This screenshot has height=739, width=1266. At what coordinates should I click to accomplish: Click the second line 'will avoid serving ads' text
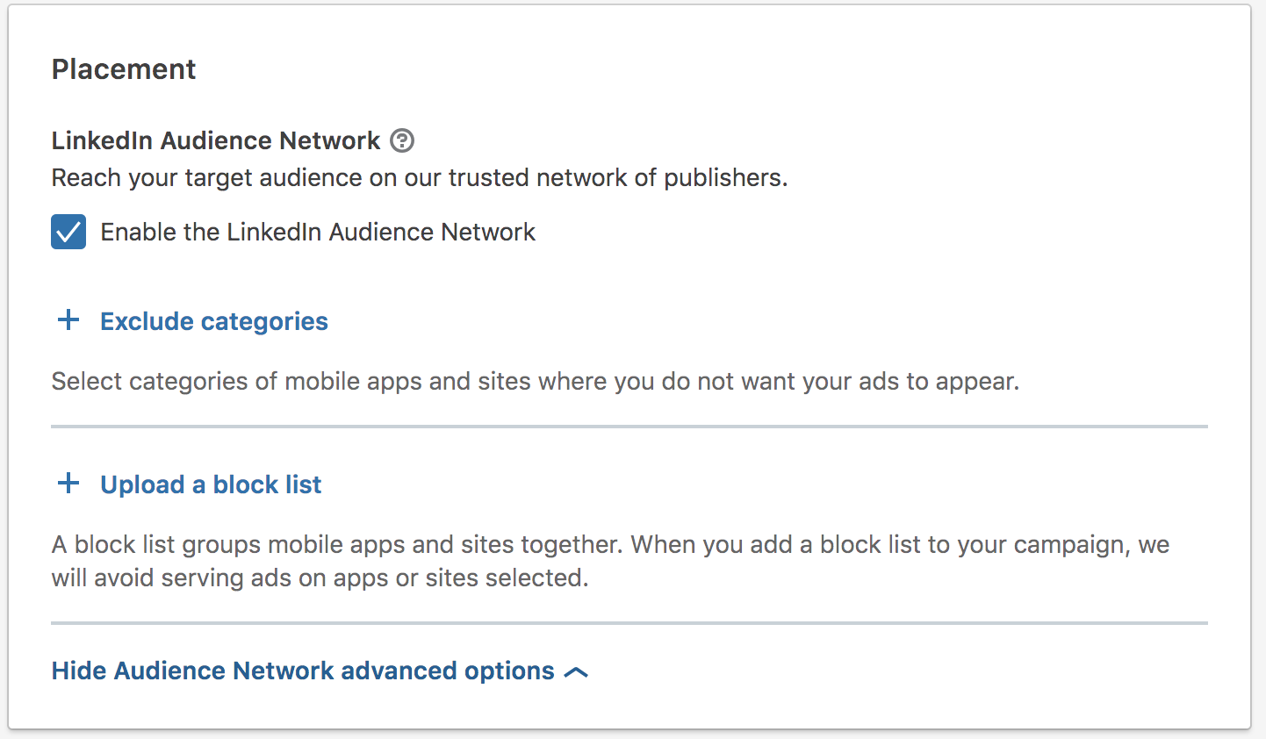(x=320, y=578)
